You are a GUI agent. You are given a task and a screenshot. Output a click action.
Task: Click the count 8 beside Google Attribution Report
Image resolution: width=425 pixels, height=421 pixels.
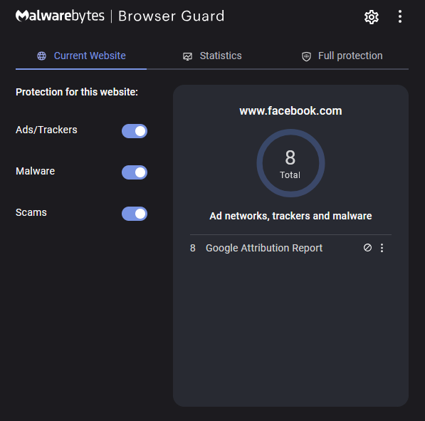(193, 248)
